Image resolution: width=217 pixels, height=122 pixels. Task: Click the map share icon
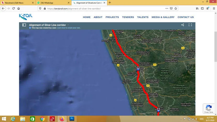182,25
